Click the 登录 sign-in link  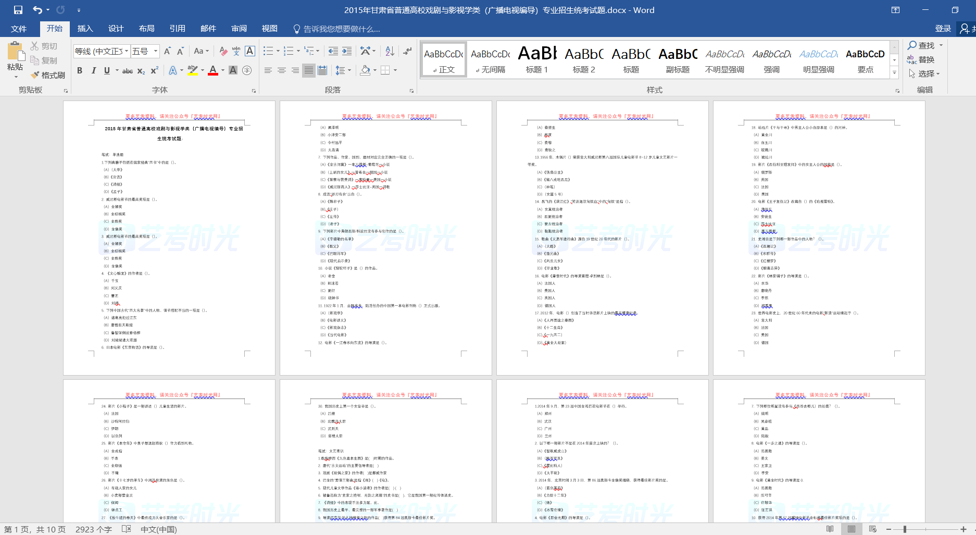click(x=943, y=29)
